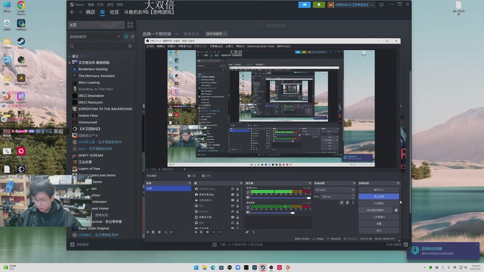Open source properties gear in OBS sources toolbar
The width and height of the screenshot is (484, 272).
208,232
